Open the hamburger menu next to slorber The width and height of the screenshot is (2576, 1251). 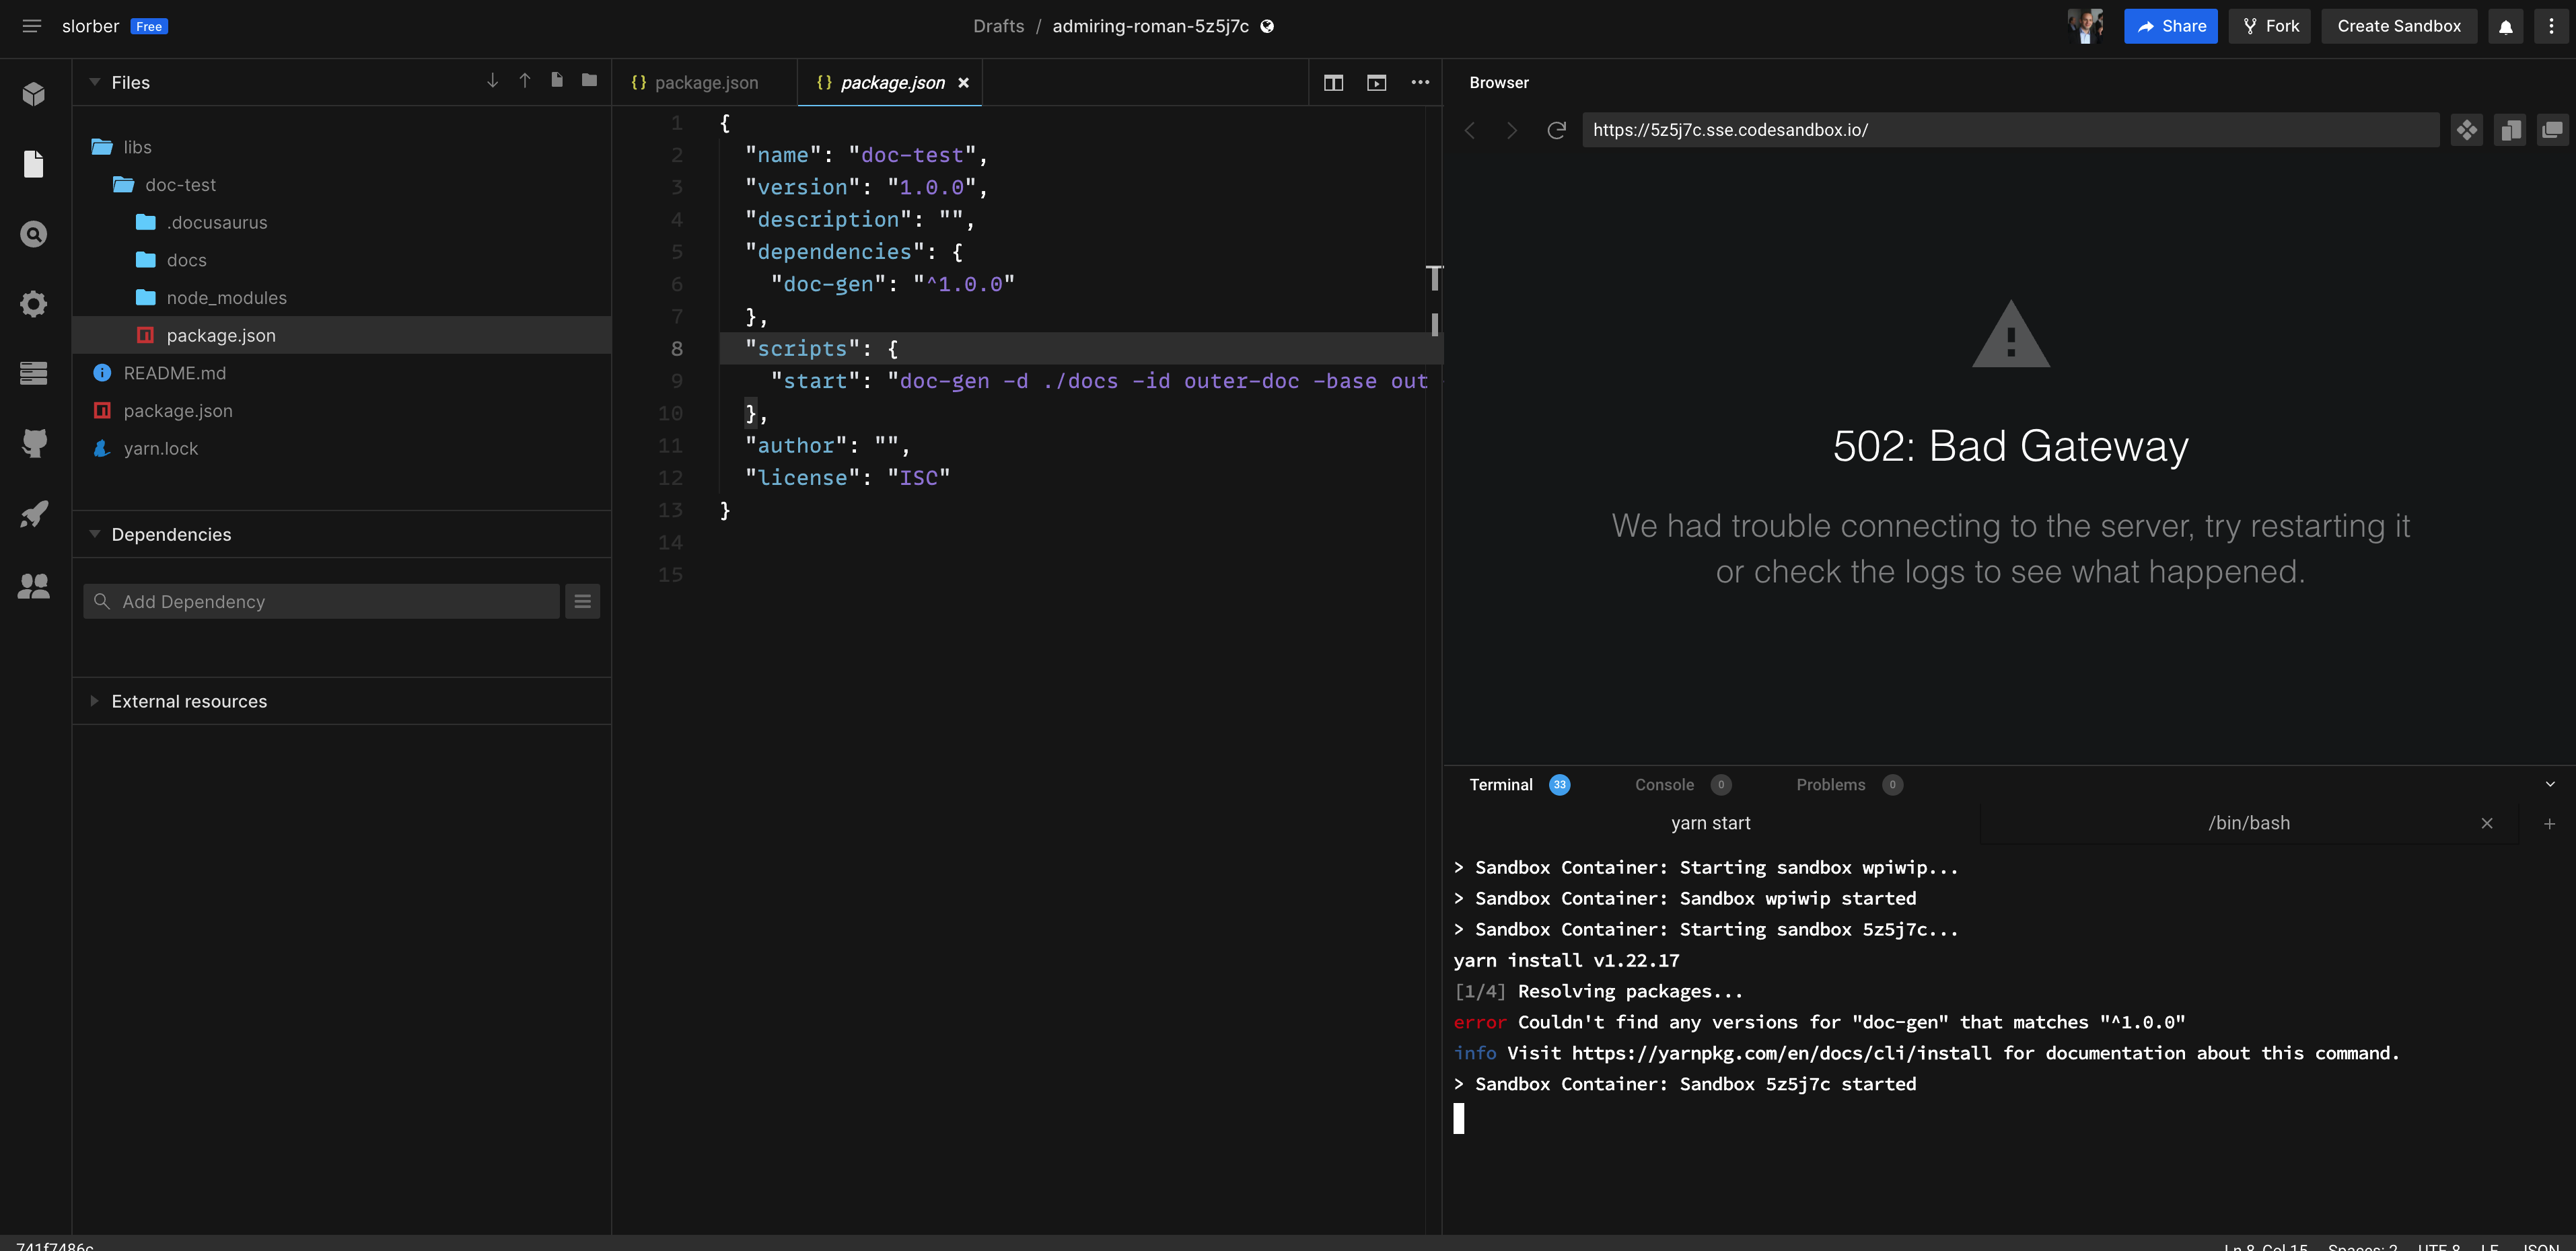click(x=32, y=26)
